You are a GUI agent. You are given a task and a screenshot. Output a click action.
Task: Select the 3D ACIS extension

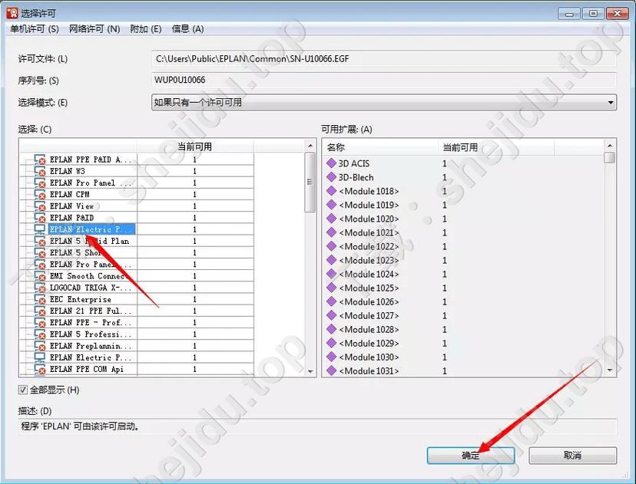[x=353, y=163]
